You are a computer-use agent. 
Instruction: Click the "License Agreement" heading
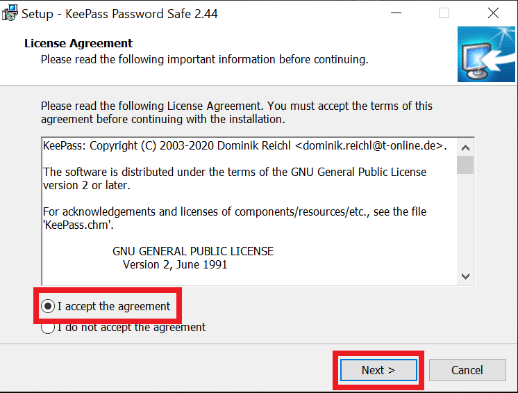[x=78, y=44]
